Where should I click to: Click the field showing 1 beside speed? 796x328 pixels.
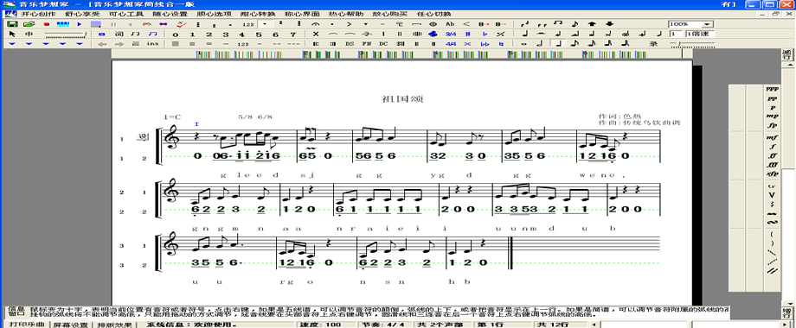[676, 34]
